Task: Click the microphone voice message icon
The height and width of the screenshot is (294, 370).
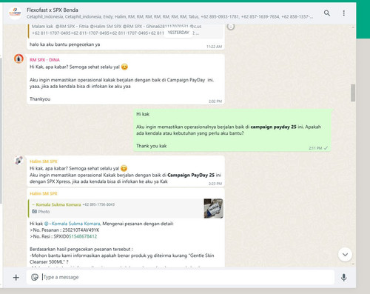Action: click(344, 278)
